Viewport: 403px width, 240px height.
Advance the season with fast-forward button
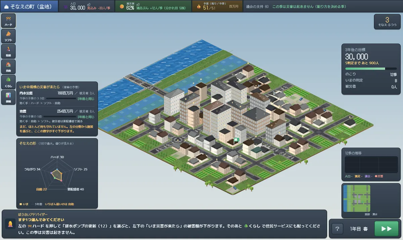387,229
